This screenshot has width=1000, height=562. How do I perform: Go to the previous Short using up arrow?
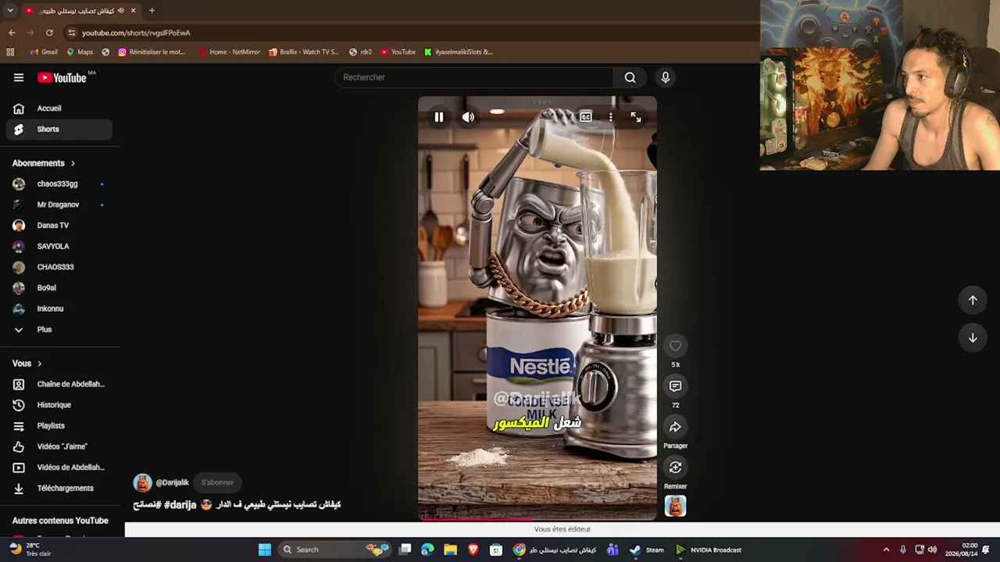[x=973, y=301]
